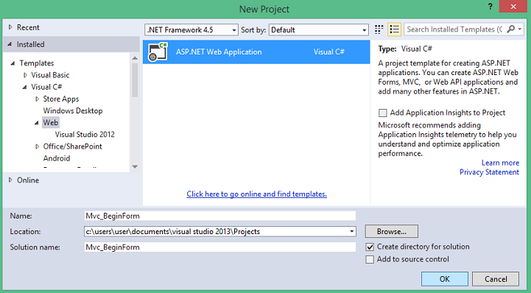
Task: Expand the Visual Basic node arrow
Action: (25, 75)
